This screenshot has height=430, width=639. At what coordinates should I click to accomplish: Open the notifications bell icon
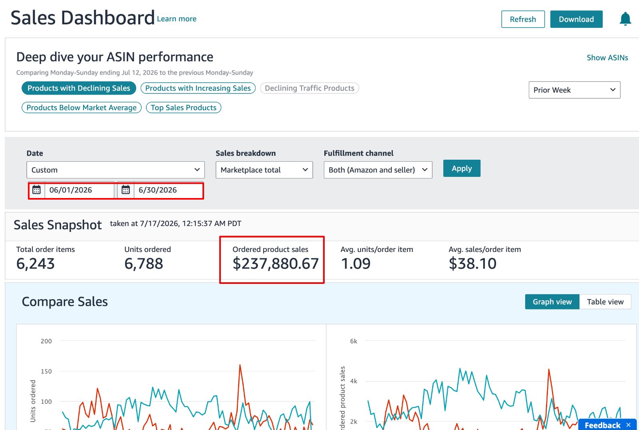coord(625,19)
